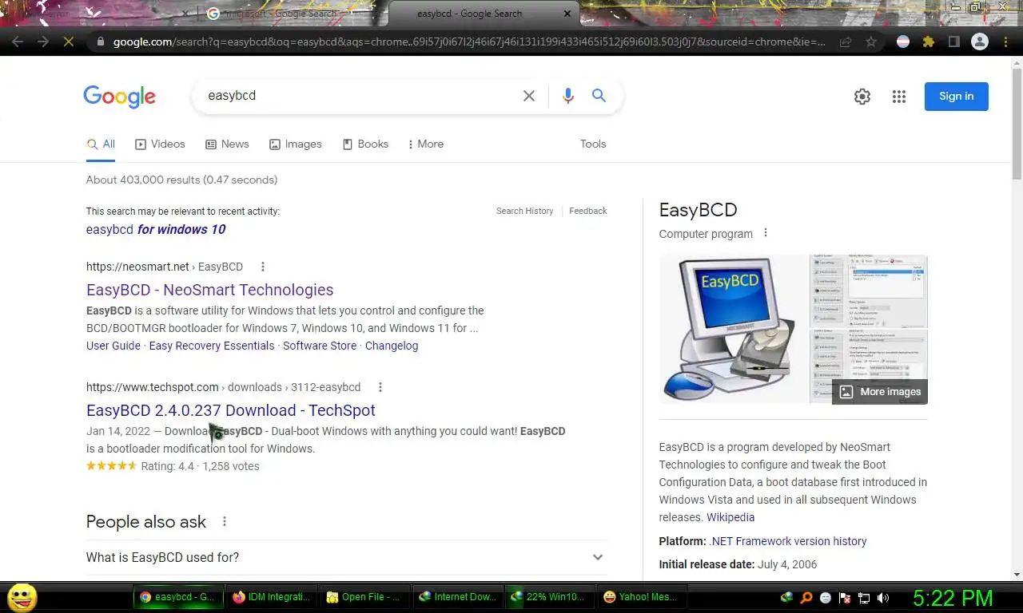Click the 5:22 PM taskbar clock
This screenshot has height=613, width=1023.
coord(953,598)
